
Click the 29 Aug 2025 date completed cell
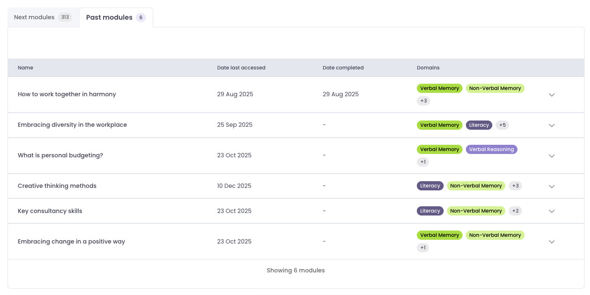pos(341,94)
